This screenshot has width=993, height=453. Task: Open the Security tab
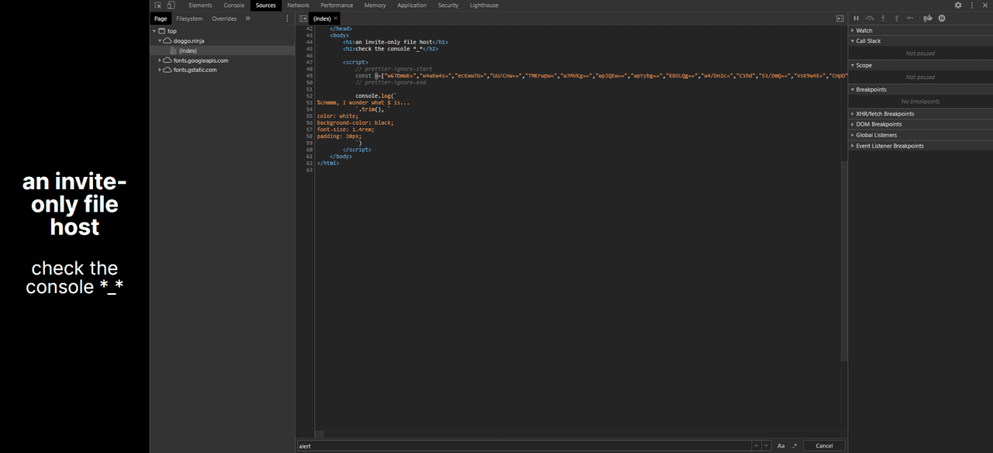click(x=448, y=5)
